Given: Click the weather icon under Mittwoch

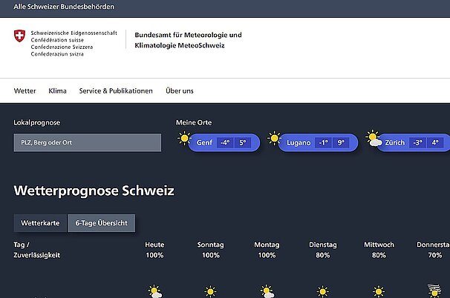Looking at the screenshot, I should pyautogui.click(x=379, y=291).
